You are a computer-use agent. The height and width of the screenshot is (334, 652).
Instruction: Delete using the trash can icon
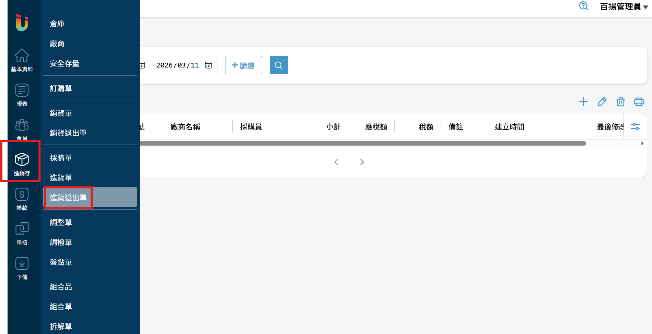[620, 102]
